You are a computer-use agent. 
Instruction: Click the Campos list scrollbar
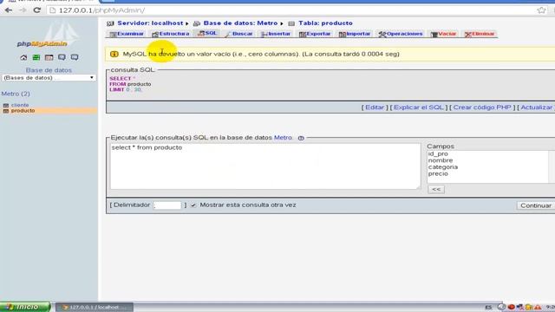point(552,166)
